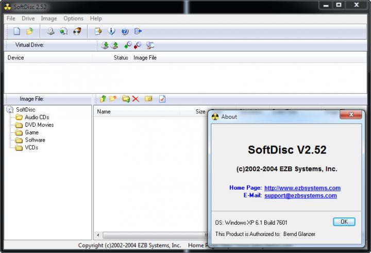Open the ezbsystems.com home page link
The width and height of the screenshot is (371, 253).
[x=302, y=188]
